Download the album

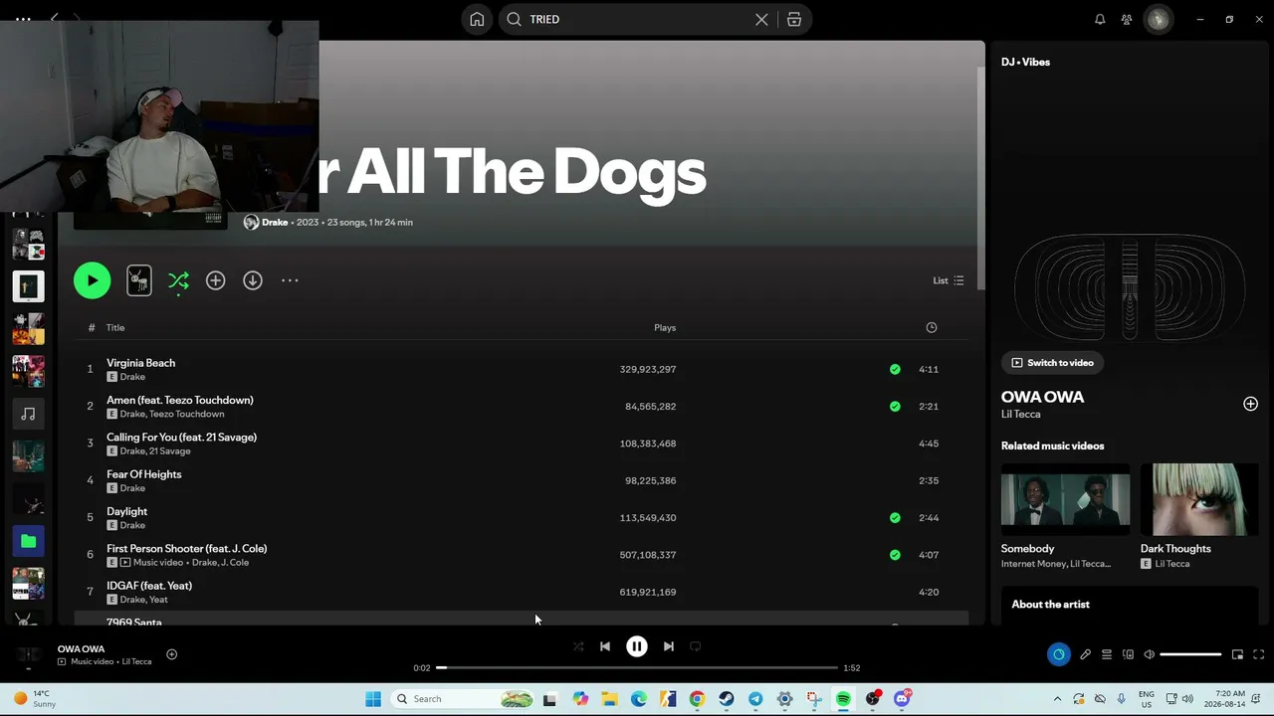tap(253, 280)
